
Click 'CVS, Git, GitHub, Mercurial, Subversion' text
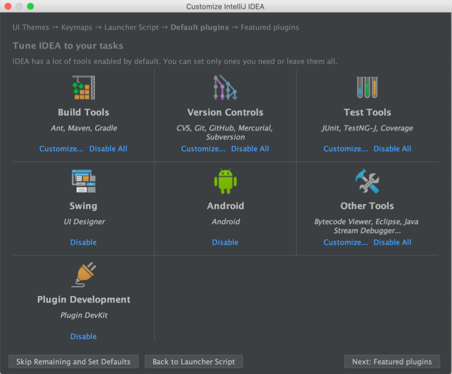(x=225, y=132)
